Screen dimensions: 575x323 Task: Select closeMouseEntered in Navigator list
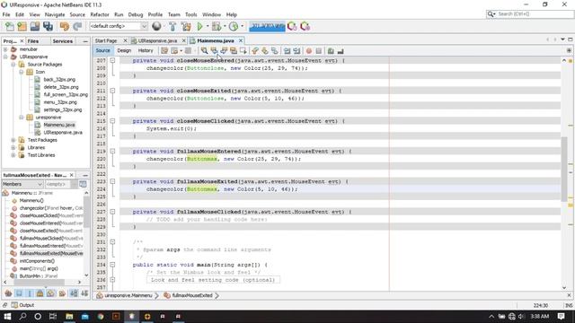(x=47, y=223)
